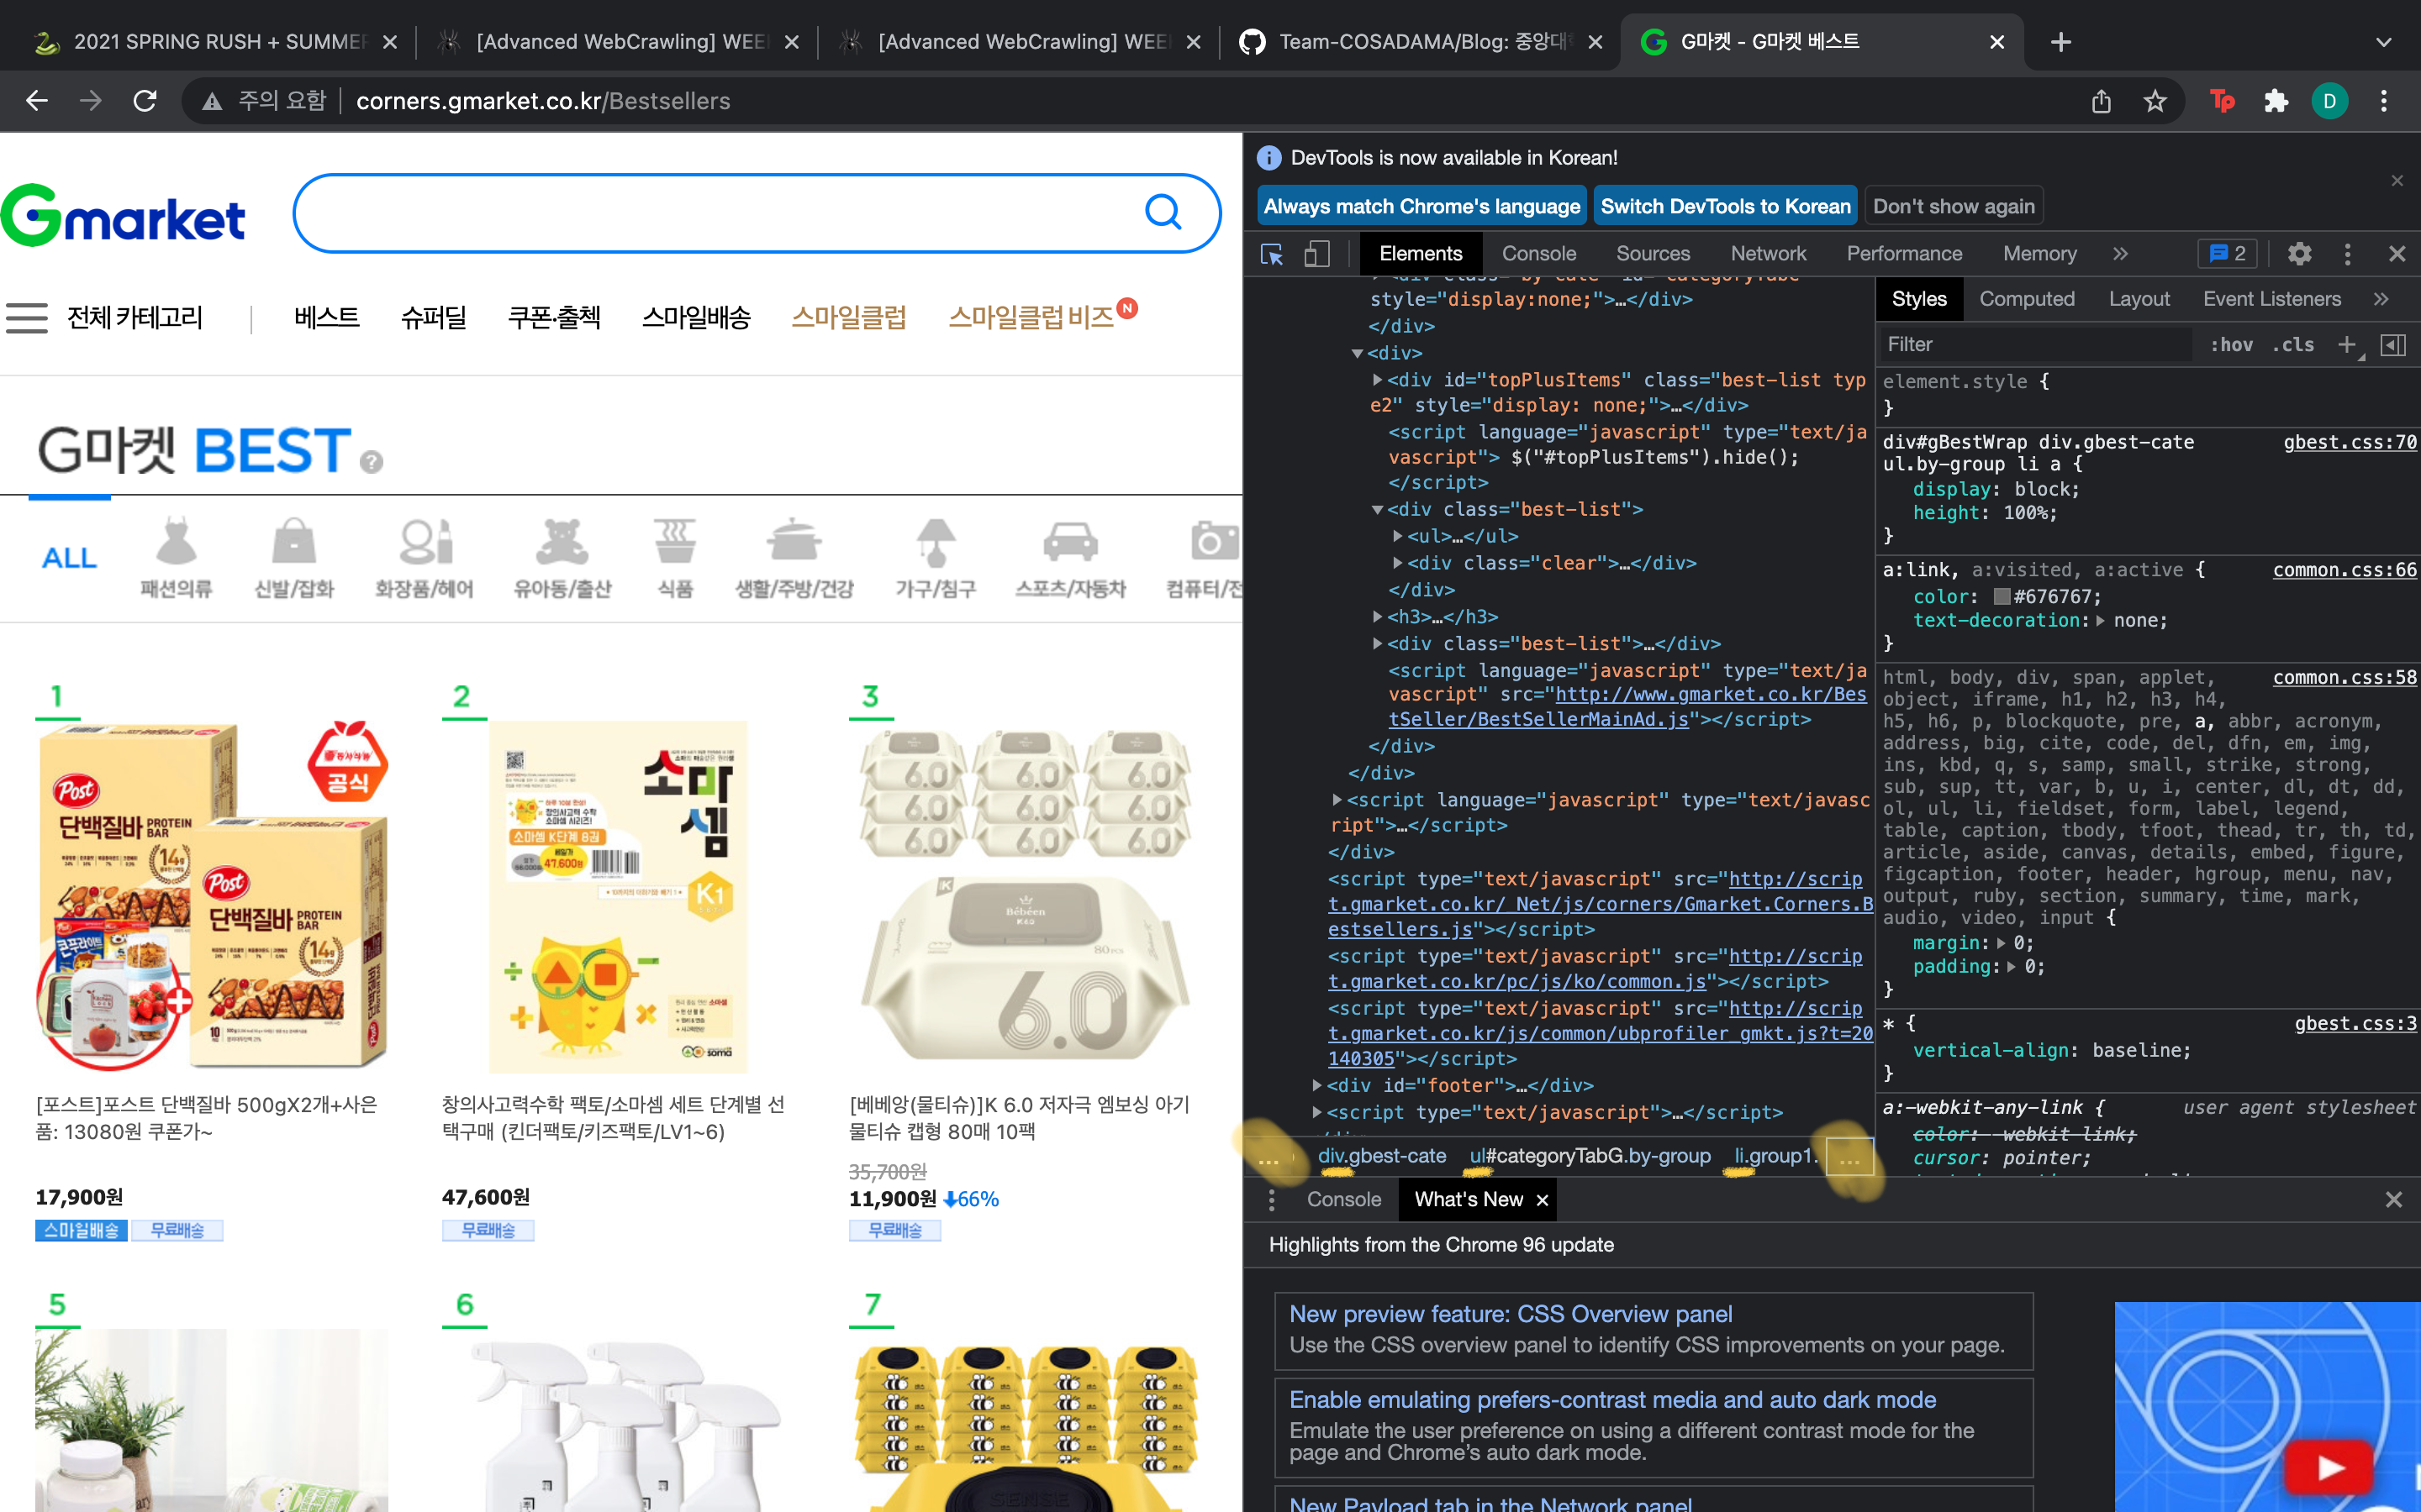The image size is (2421, 1512).
Task: Toggle the .cls class editor
Action: [2293, 345]
